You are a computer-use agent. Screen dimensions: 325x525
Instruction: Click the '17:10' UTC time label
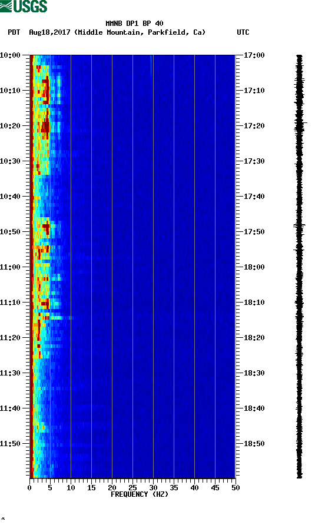tap(254, 91)
